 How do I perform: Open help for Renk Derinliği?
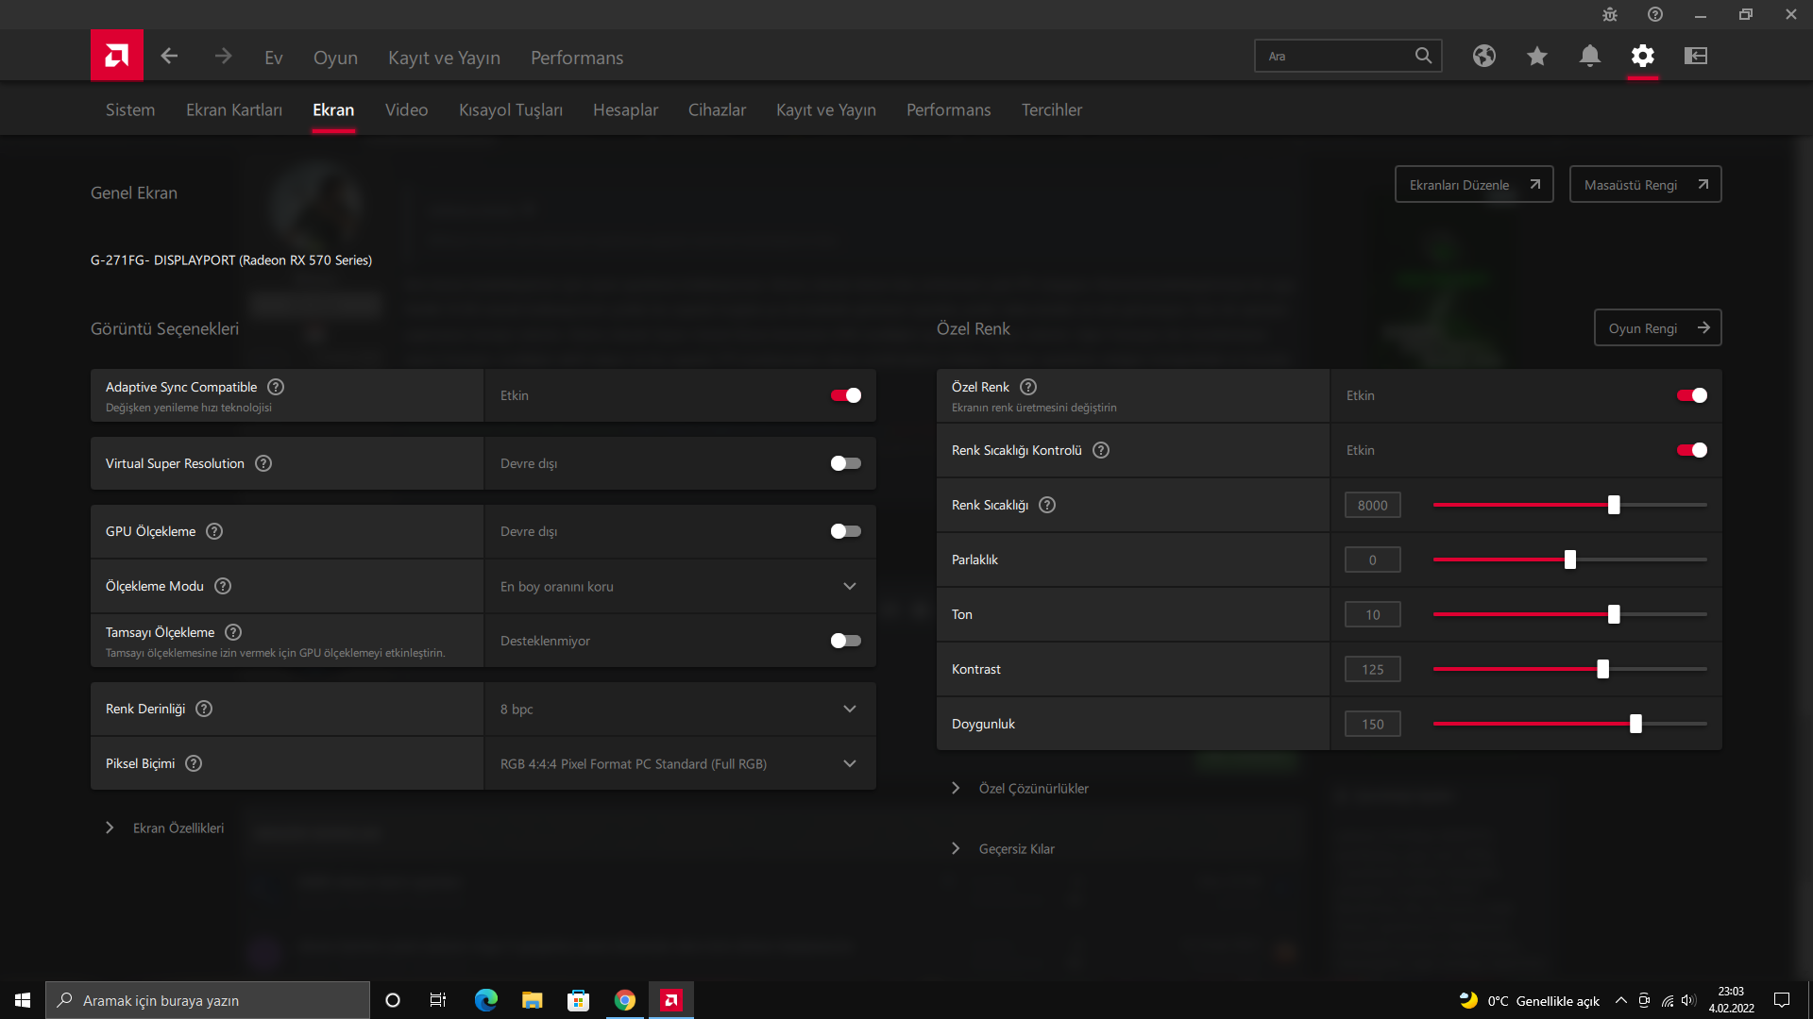(204, 709)
